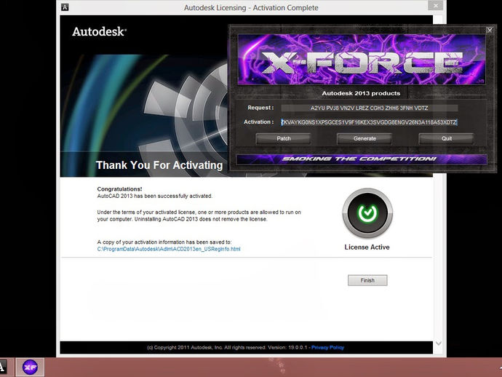Click the scrollbar down arrow in Autodesk window
This screenshot has width=502, height=377.
point(439,344)
